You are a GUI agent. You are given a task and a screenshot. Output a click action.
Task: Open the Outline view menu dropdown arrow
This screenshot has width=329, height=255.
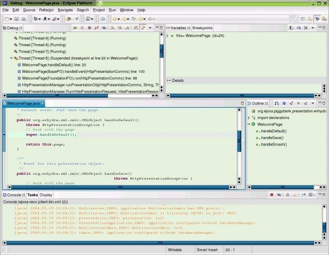312,103
